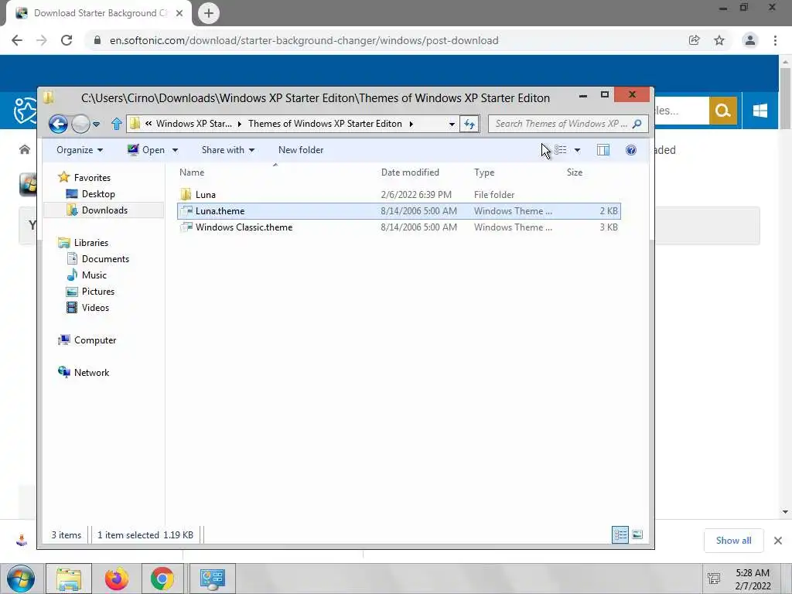
Task: Expand breadcrumb hidden folders chevron
Action: click(148, 124)
